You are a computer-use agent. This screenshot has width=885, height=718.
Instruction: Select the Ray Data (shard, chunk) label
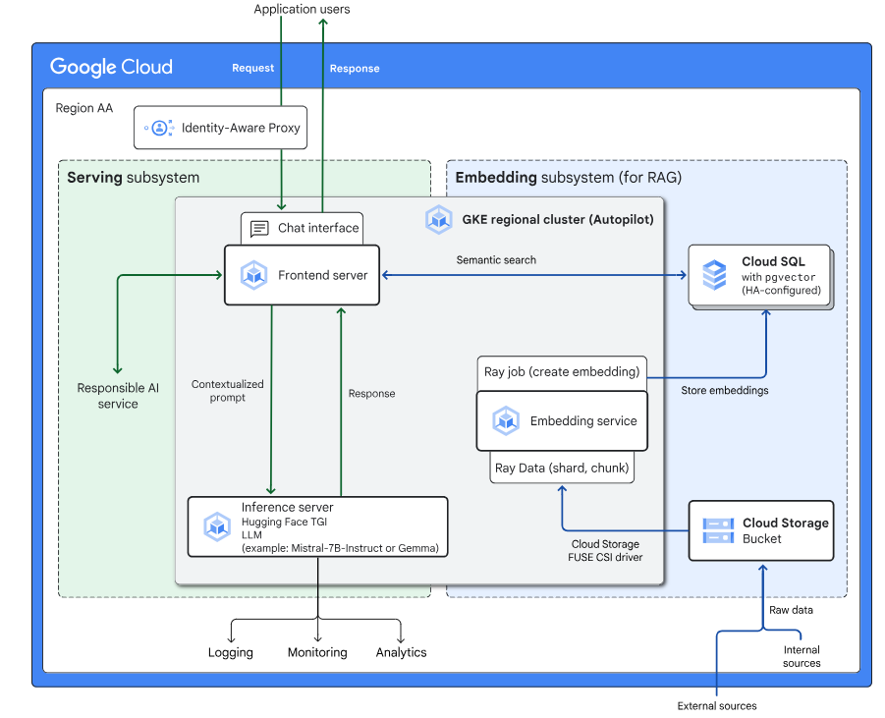(x=561, y=468)
